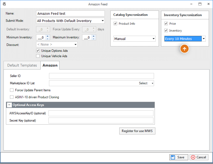The image size is (213, 164).
Task: Click into the Seller ID field
Action: [x=102, y=76]
